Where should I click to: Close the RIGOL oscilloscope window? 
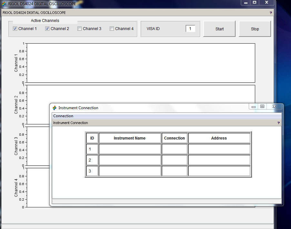[x=267, y=3]
